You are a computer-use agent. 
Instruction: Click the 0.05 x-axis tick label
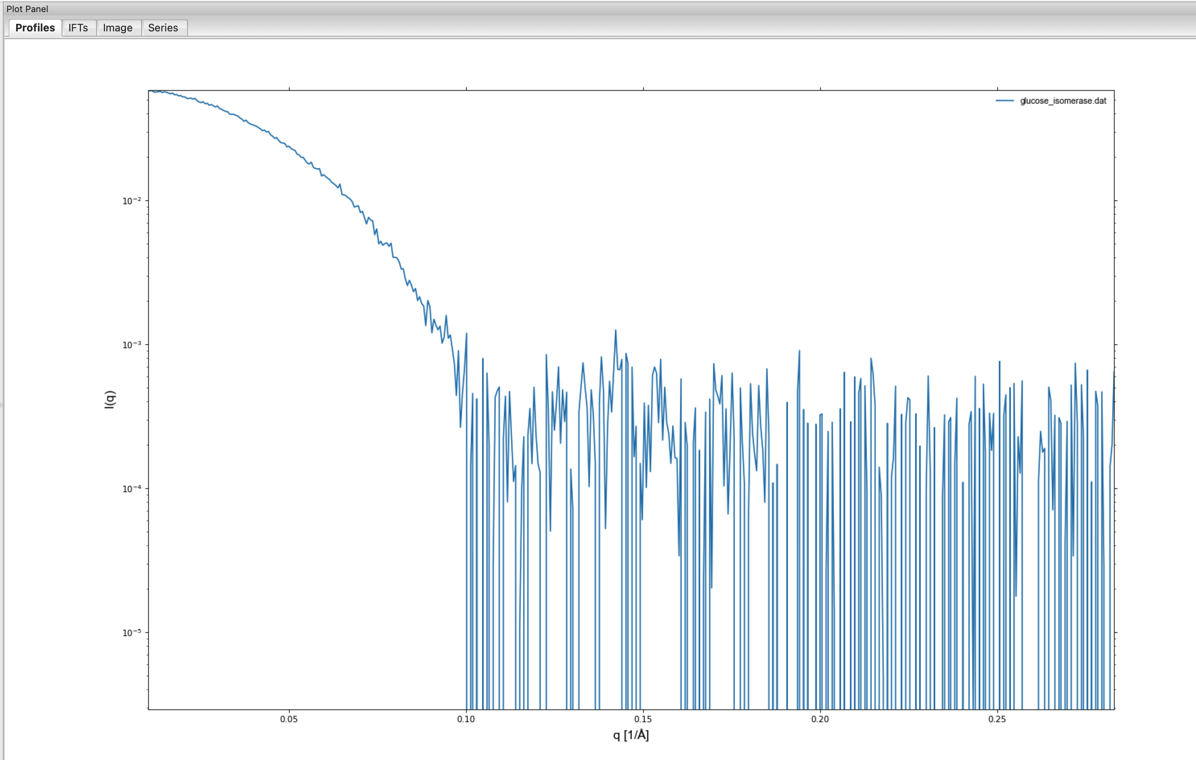(x=289, y=719)
